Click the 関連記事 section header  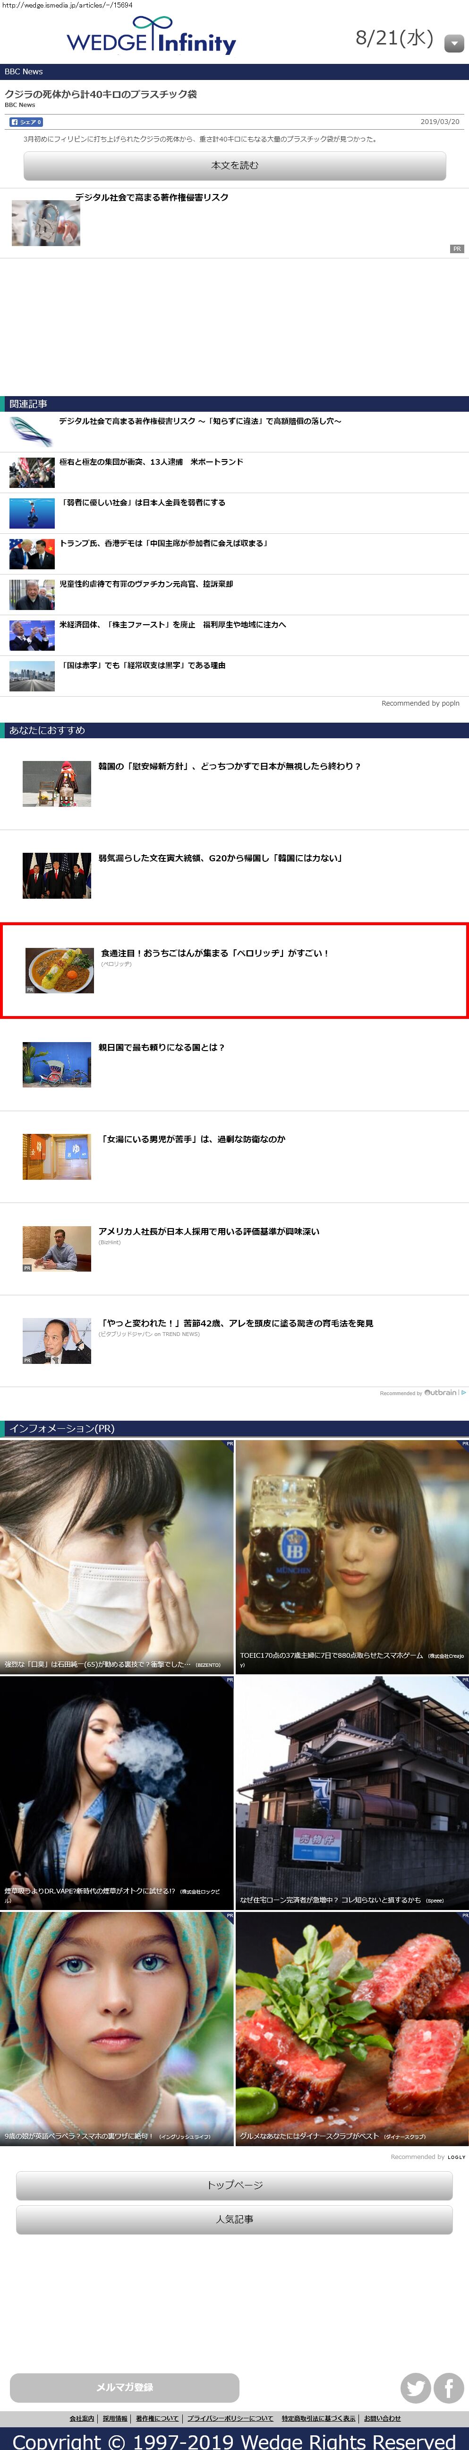tap(234, 404)
